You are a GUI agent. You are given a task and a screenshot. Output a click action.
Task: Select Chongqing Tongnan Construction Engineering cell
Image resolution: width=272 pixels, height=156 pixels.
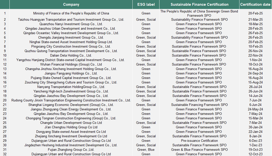point(71,118)
